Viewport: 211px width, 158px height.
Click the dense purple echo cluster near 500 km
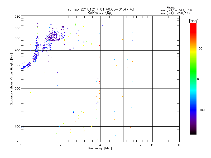tap(54, 37)
